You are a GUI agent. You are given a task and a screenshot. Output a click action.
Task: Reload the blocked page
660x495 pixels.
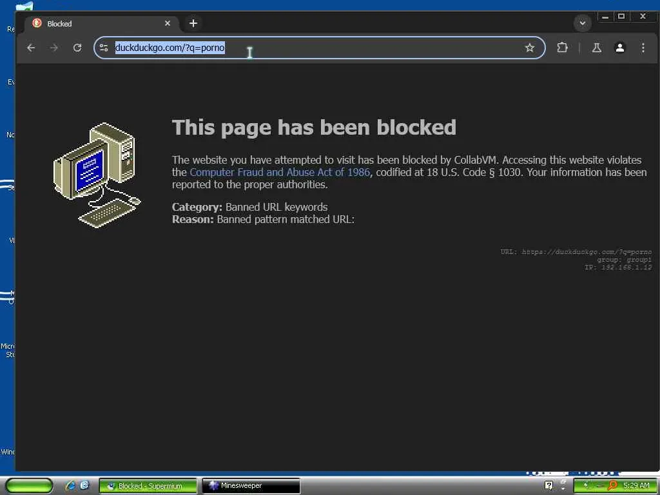(77, 48)
